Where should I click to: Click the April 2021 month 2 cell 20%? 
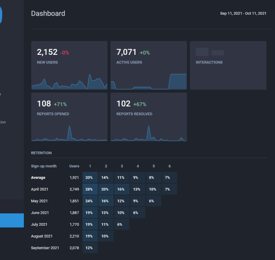tap(106, 189)
